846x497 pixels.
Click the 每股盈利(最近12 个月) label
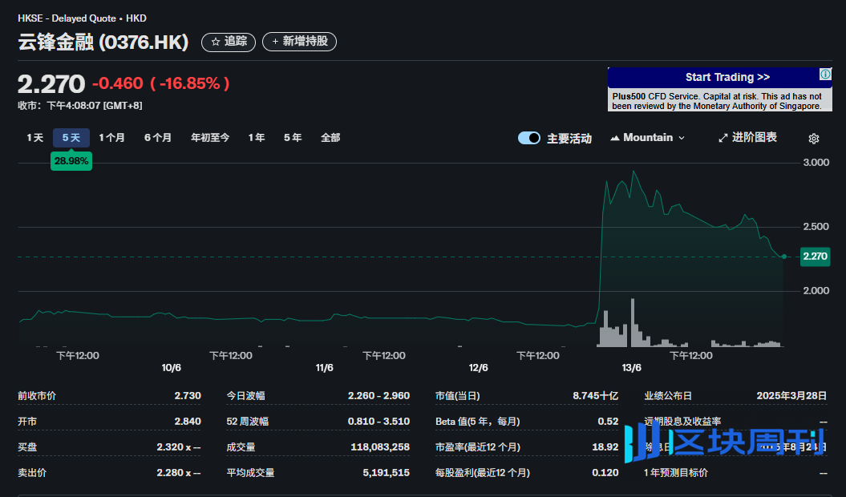[x=483, y=473]
